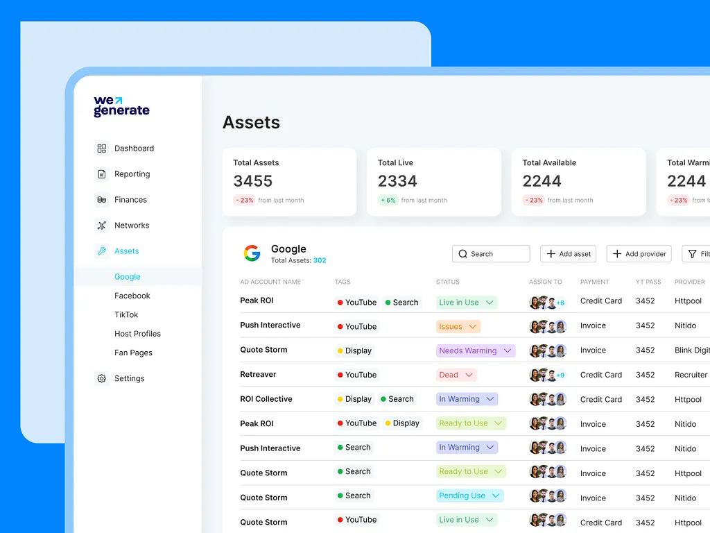Click the We Generate logo

(121, 107)
